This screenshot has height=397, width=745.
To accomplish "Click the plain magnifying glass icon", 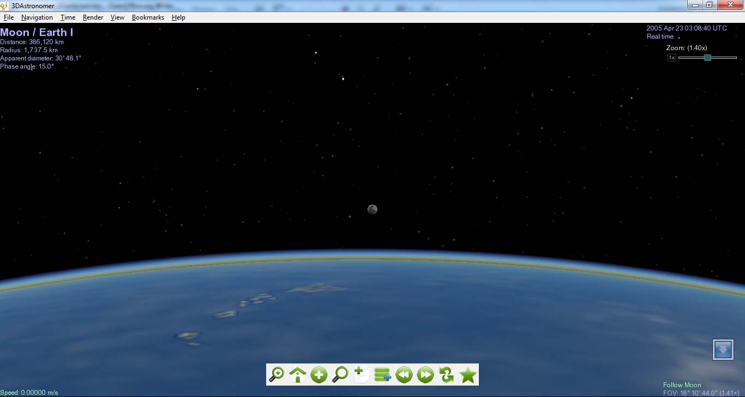I will 340,375.
